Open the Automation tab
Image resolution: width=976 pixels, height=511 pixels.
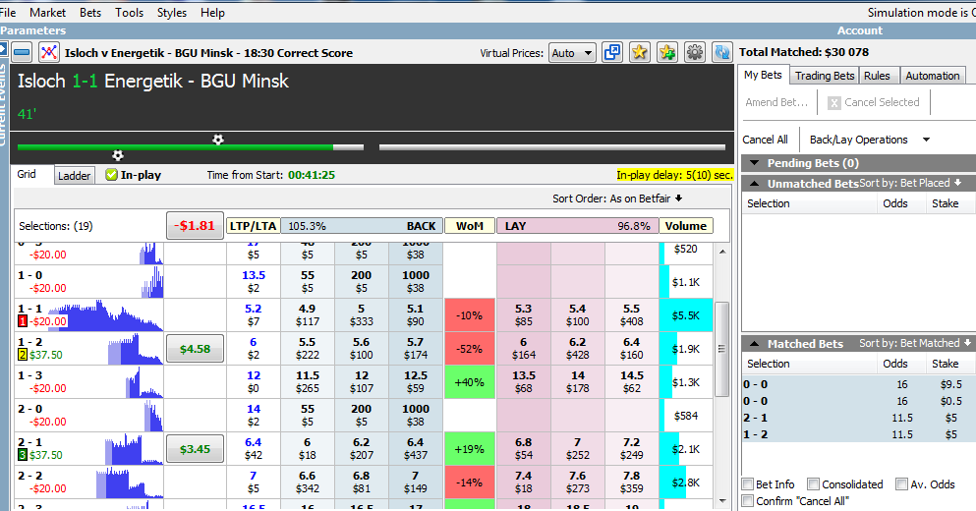[933, 76]
